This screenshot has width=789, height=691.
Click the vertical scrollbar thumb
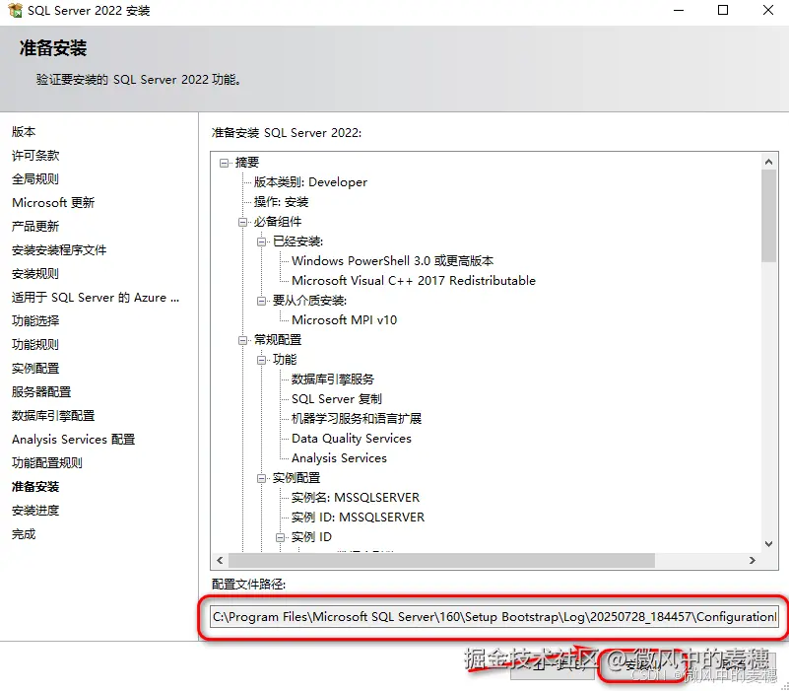tap(768, 216)
